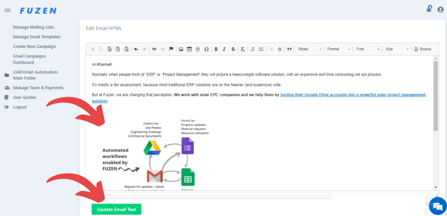This screenshot has width=447, height=216.
Task: Insert a link with the Link icon
Action: [x=154, y=49]
